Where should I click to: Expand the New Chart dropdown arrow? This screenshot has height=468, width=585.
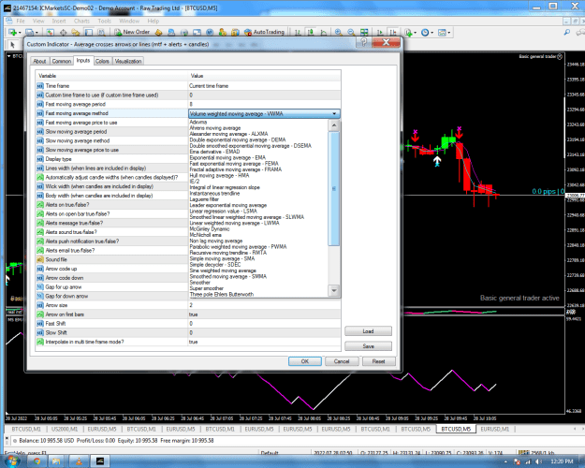click(20, 33)
